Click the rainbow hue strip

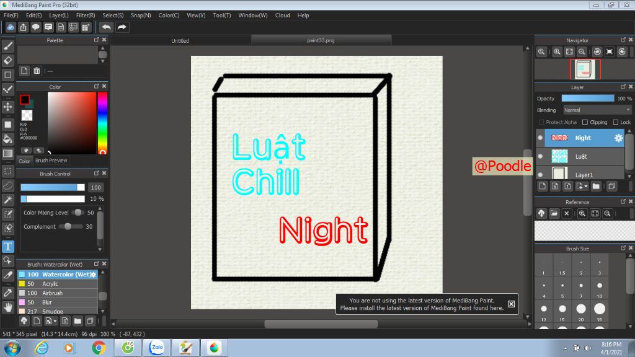tap(102, 123)
